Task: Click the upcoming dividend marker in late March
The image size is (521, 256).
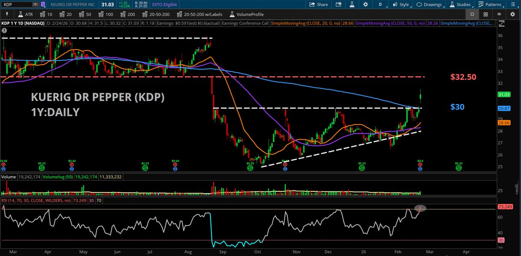Action: click(x=458, y=167)
